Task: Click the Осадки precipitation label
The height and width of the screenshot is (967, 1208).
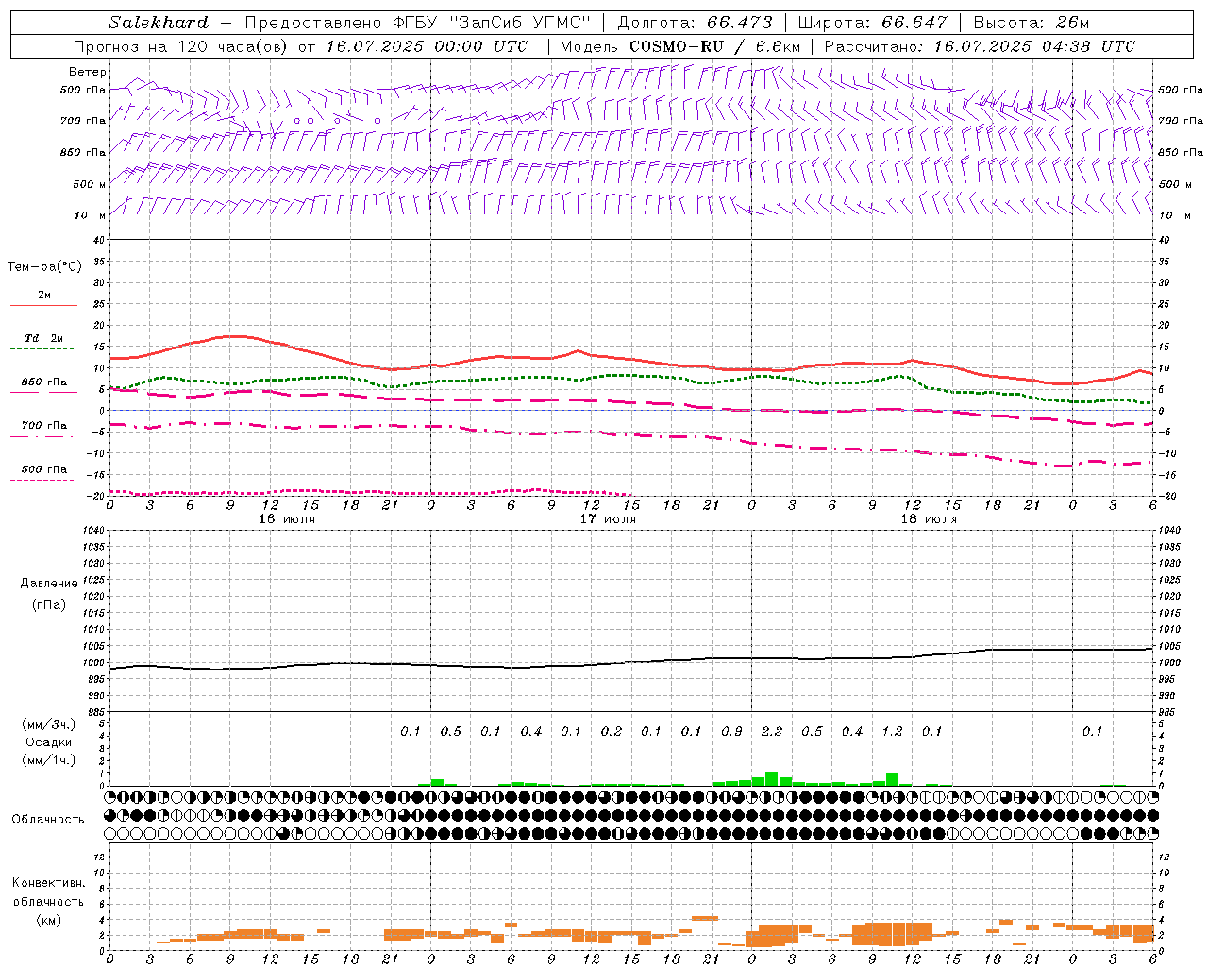Action: pos(49,742)
